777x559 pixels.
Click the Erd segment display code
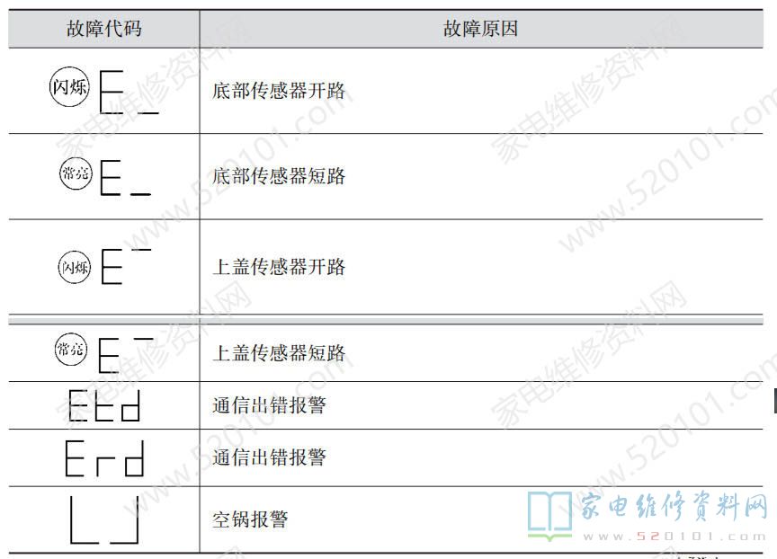104,458
